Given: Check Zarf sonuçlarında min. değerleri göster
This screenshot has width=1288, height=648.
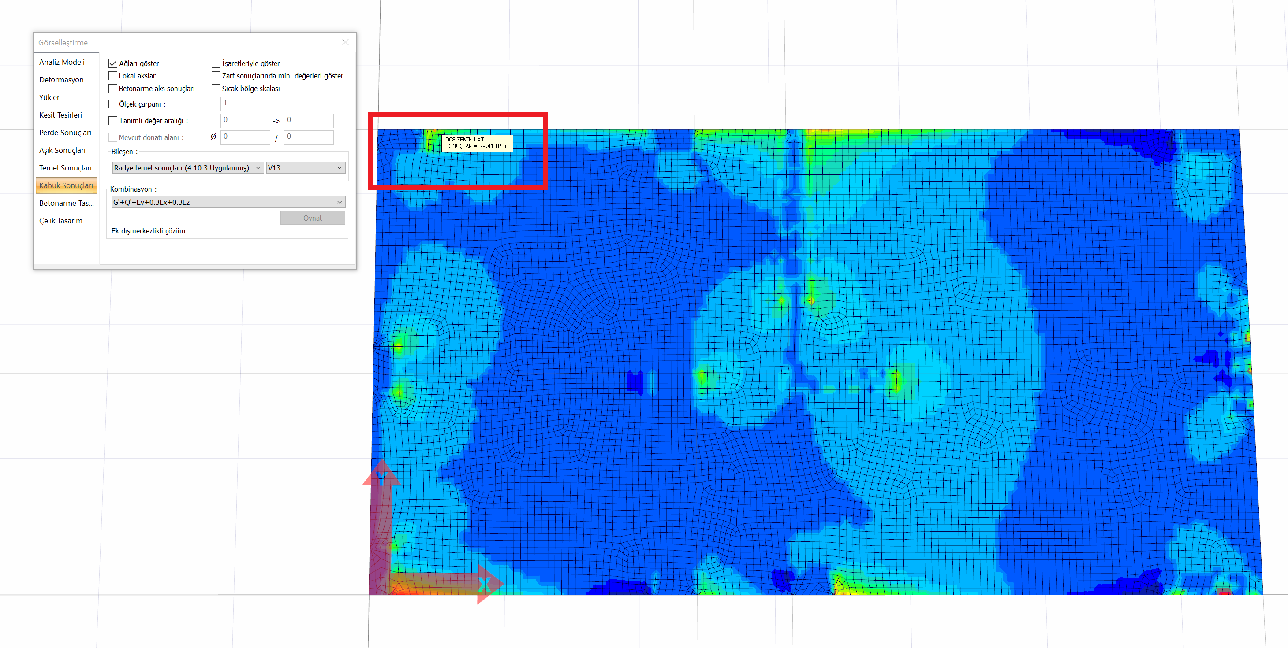Looking at the screenshot, I should pyautogui.click(x=216, y=76).
